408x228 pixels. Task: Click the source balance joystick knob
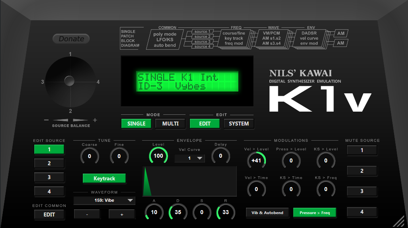(69, 81)
